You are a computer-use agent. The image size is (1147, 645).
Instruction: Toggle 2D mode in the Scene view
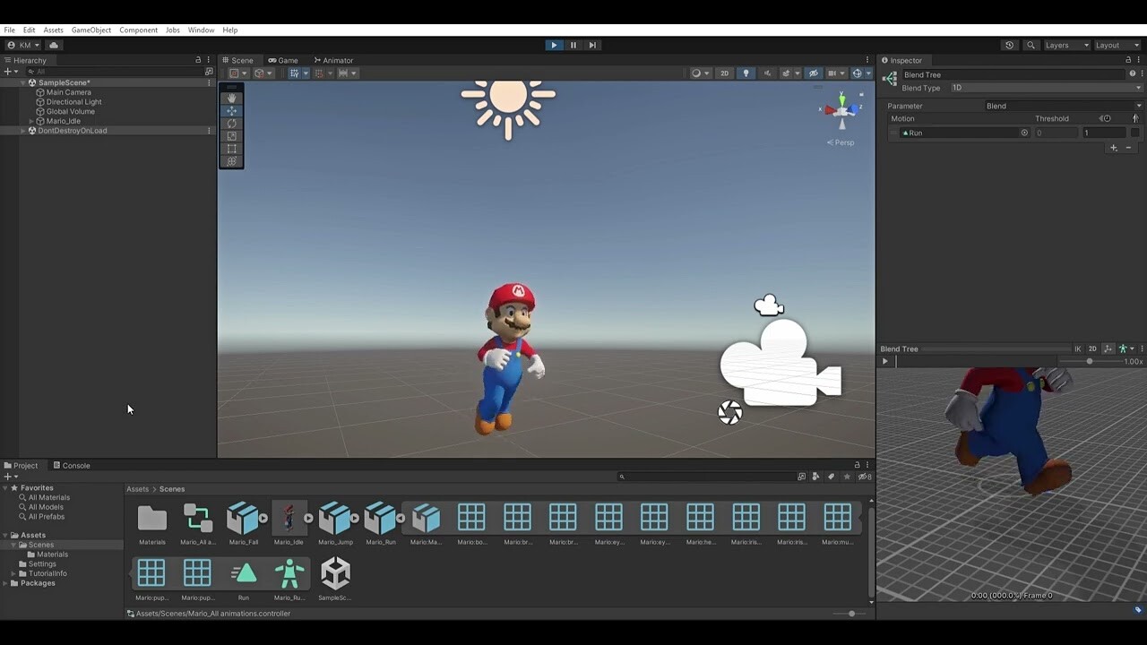tap(724, 73)
